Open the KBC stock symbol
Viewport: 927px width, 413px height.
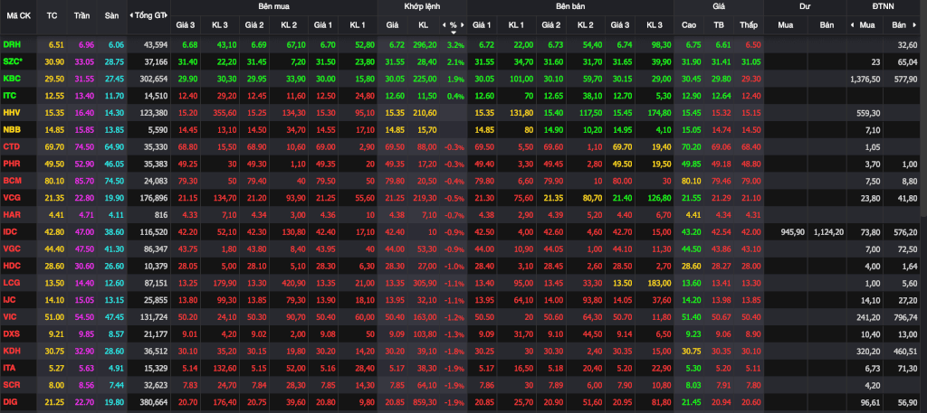coord(11,79)
